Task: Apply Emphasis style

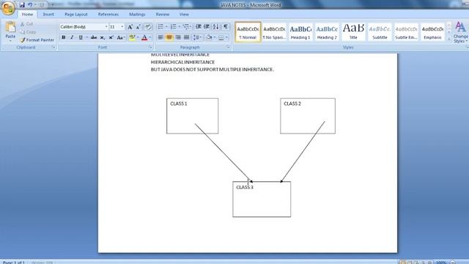Action: [x=432, y=32]
